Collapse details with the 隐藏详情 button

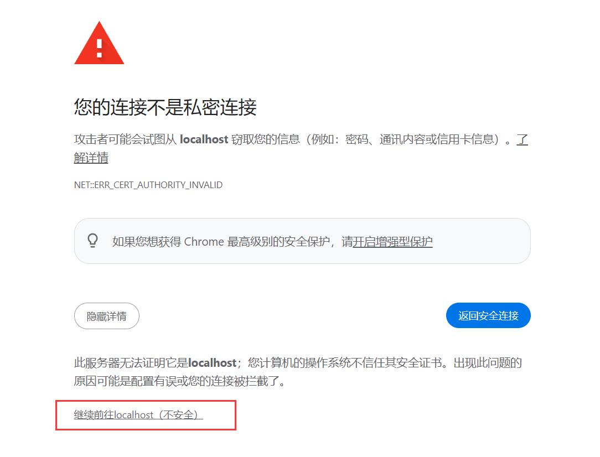point(107,316)
